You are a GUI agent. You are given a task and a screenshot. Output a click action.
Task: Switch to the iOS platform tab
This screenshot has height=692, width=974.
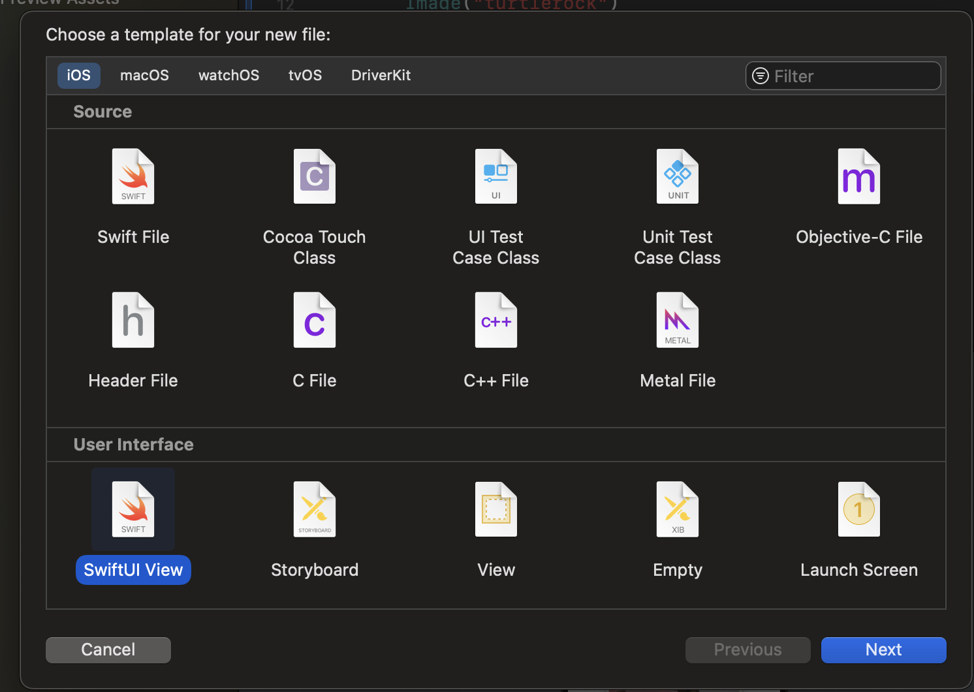click(x=79, y=75)
